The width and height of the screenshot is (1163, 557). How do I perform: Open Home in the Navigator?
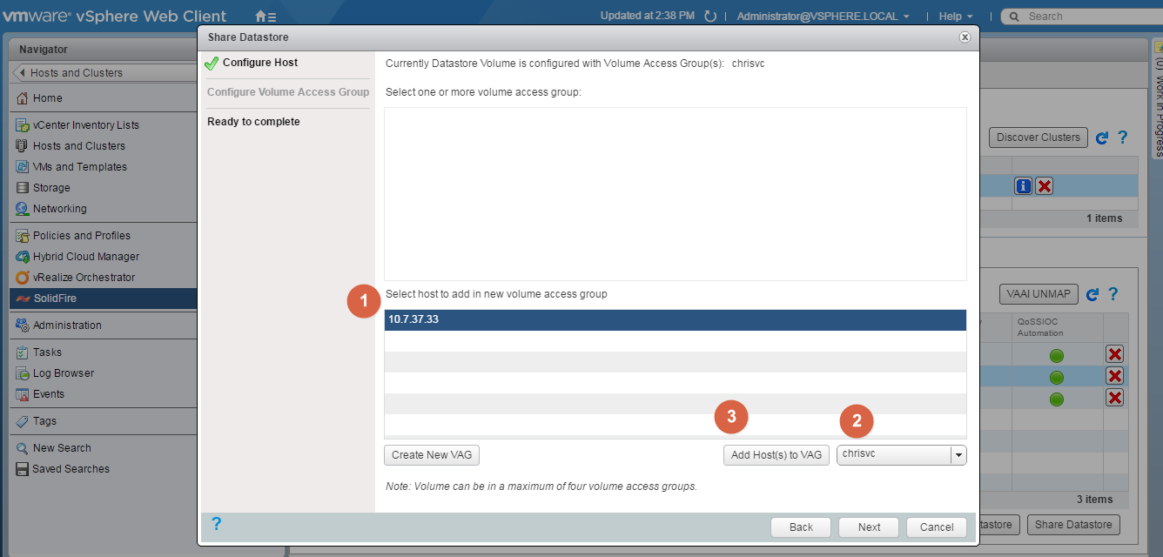tap(48, 98)
